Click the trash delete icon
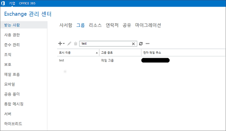 pos(76,43)
